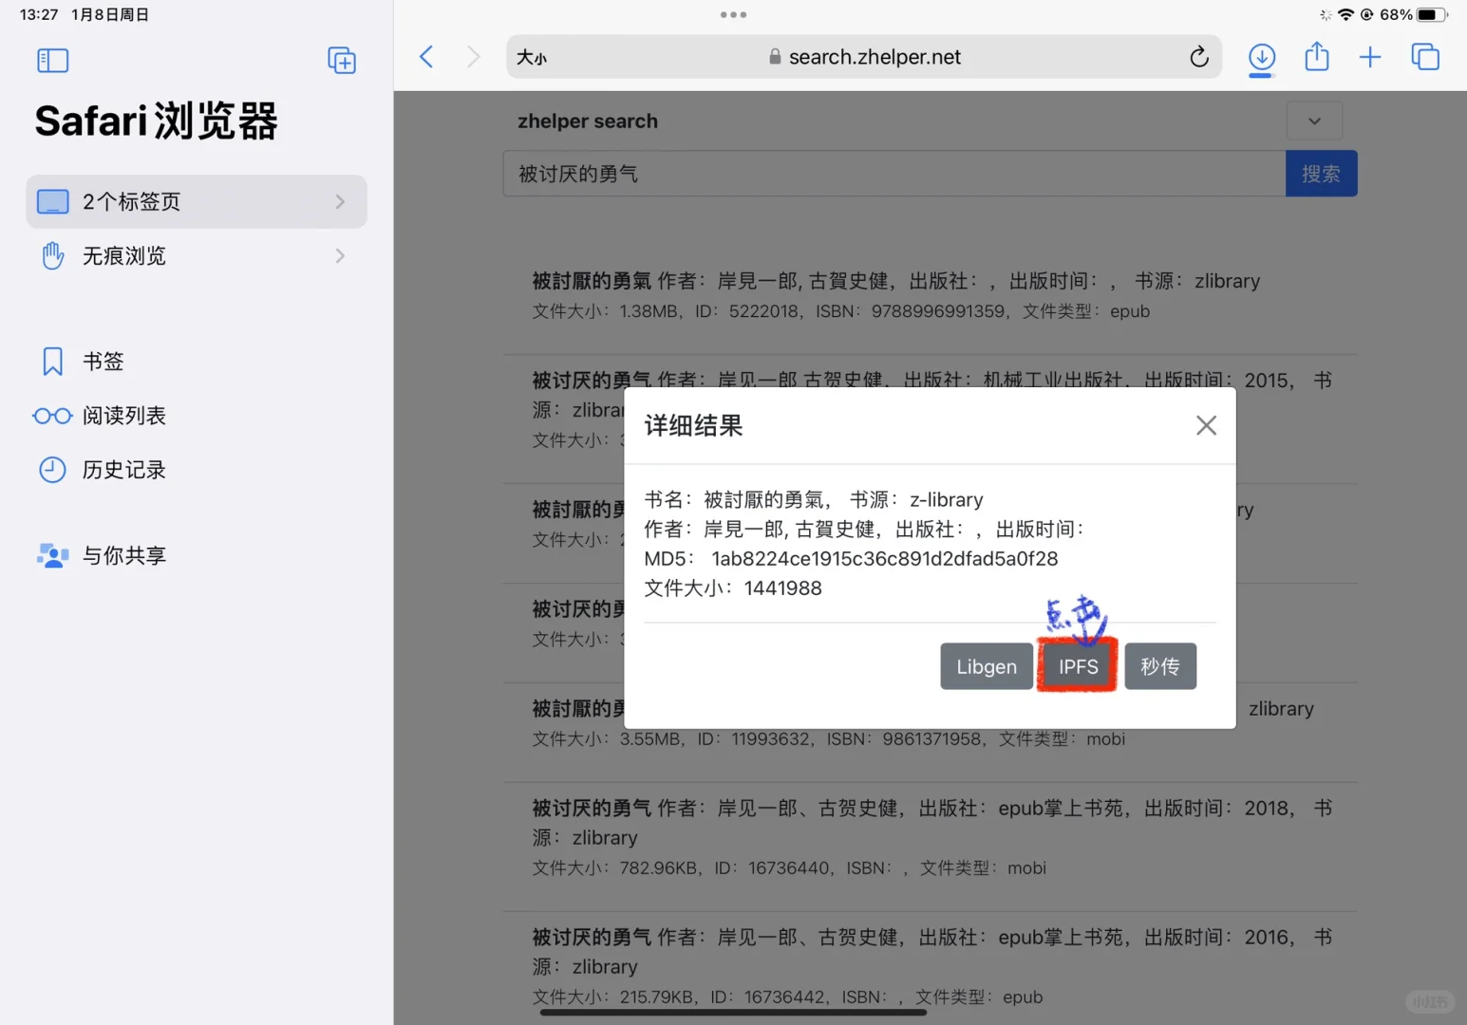The height and width of the screenshot is (1025, 1467).
Task: Hide the Safari sidebar panel
Action: click(52, 61)
